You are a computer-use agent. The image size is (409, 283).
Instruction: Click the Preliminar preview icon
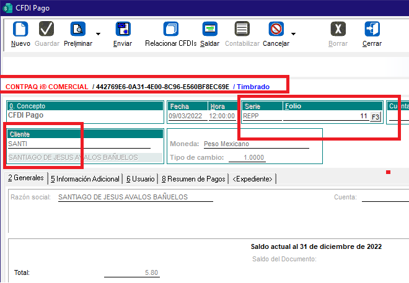click(x=78, y=30)
